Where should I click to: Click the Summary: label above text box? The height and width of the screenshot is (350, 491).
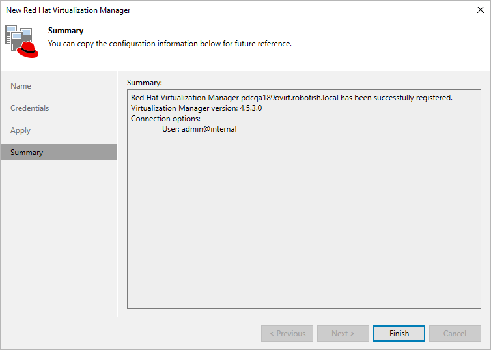click(145, 83)
